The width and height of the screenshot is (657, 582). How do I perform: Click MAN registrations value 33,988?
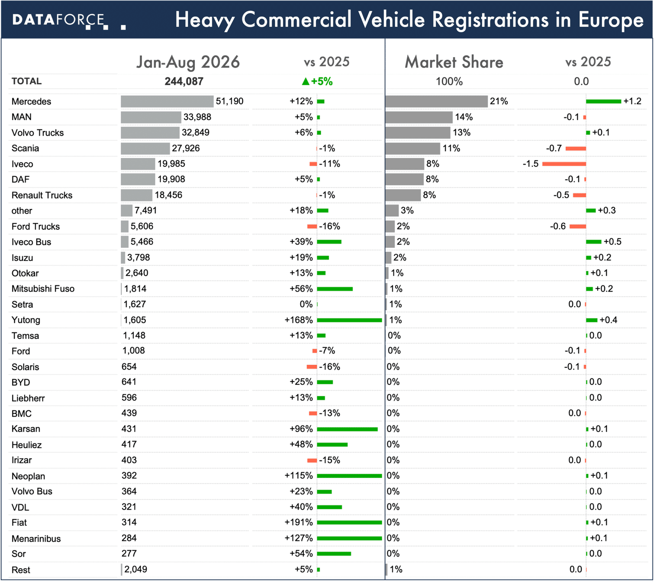click(197, 117)
